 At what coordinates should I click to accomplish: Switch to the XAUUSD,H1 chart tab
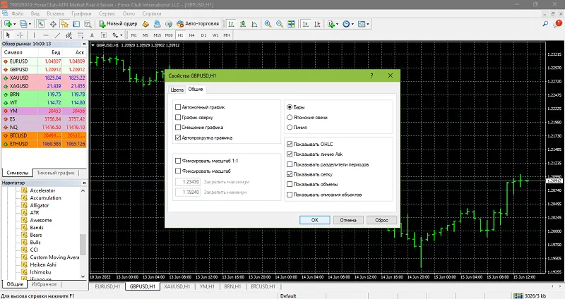[x=177, y=286]
